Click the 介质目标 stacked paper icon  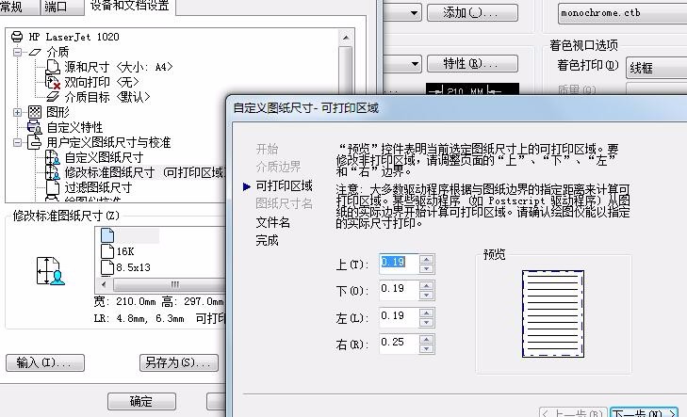(x=53, y=97)
